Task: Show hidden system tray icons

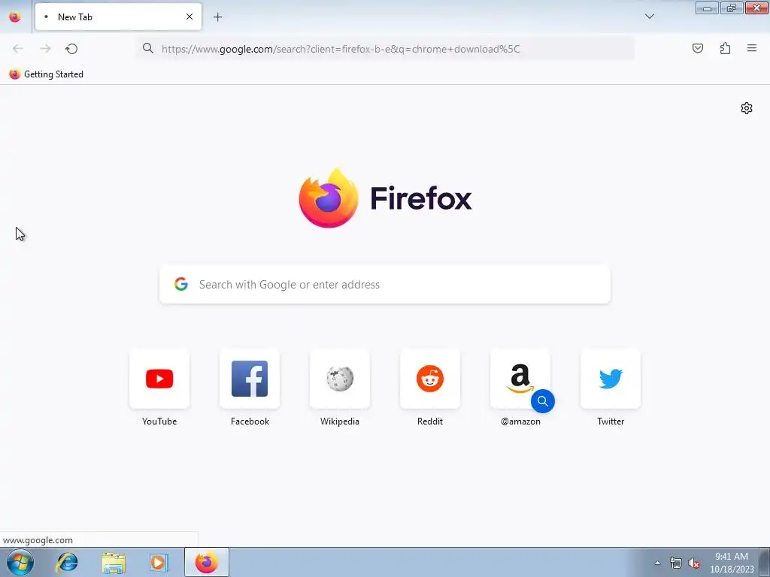Action: pos(657,563)
